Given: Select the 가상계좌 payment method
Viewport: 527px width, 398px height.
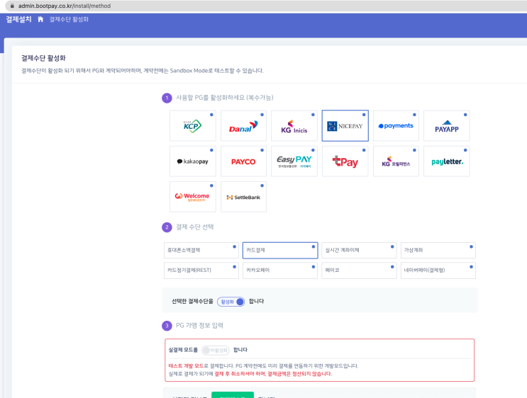Looking at the screenshot, I should click(438, 250).
